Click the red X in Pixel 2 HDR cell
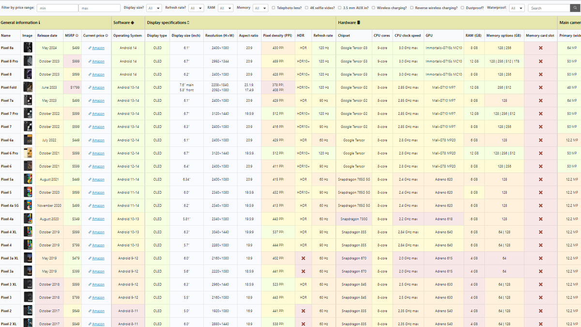The height and width of the screenshot is (327, 581). tap(303, 311)
